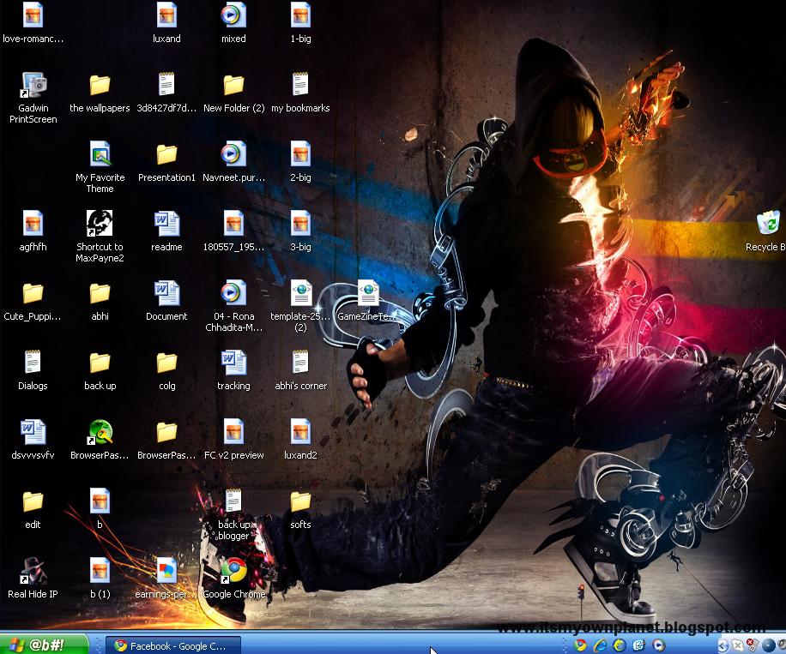786x654 pixels.
Task: Open the readme text document
Action: 166,225
